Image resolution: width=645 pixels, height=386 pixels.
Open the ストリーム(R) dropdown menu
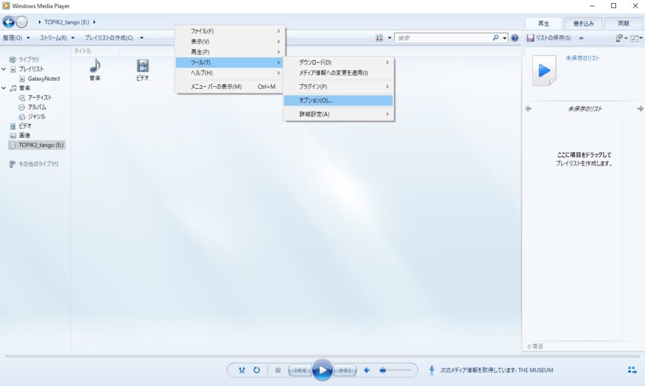coord(57,38)
